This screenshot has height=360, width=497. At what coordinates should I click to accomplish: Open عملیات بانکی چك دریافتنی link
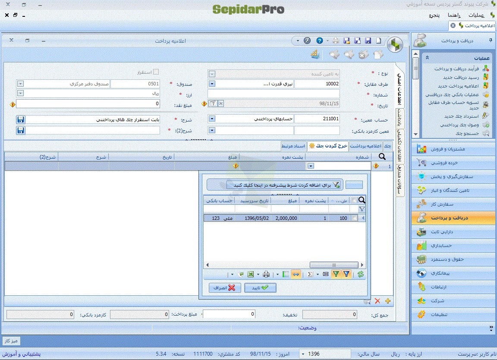pyautogui.click(x=452, y=94)
